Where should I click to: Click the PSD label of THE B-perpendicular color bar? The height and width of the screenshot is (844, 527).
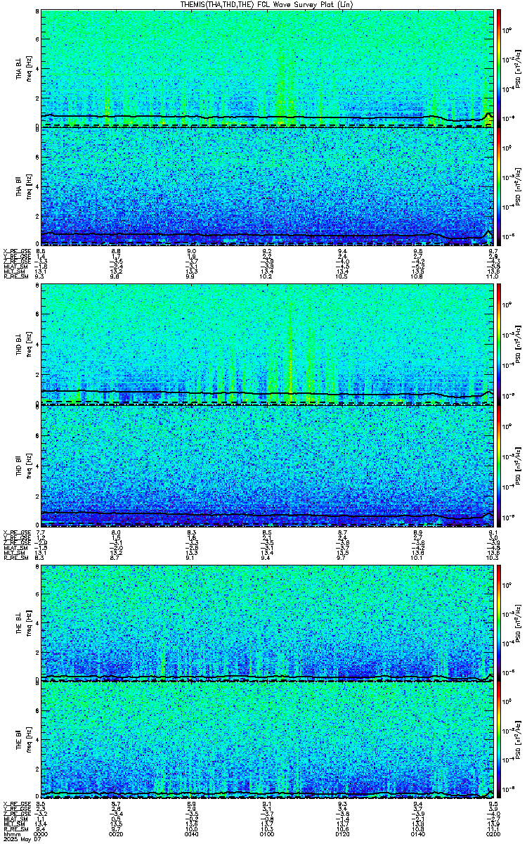click(519, 622)
